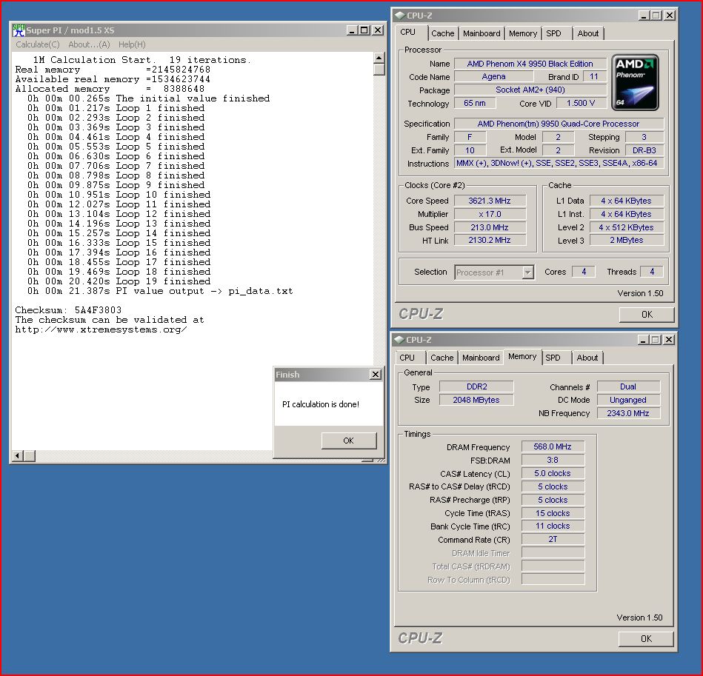Click the CPU-Z icon in top window title

(400, 16)
